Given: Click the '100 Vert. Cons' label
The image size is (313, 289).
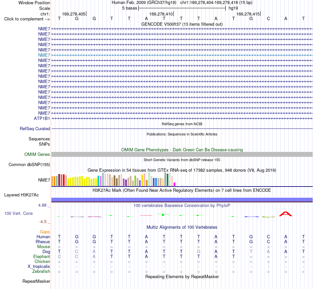Looking at the screenshot, I should [18, 213].
